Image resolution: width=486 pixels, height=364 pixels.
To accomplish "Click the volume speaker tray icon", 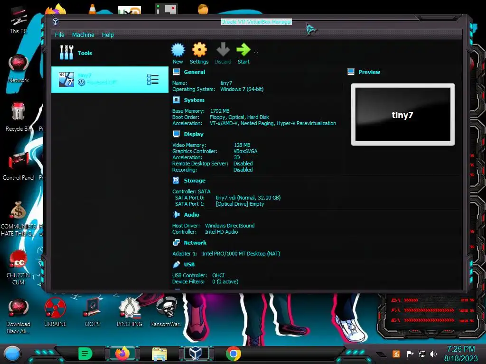I will point(434,354).
